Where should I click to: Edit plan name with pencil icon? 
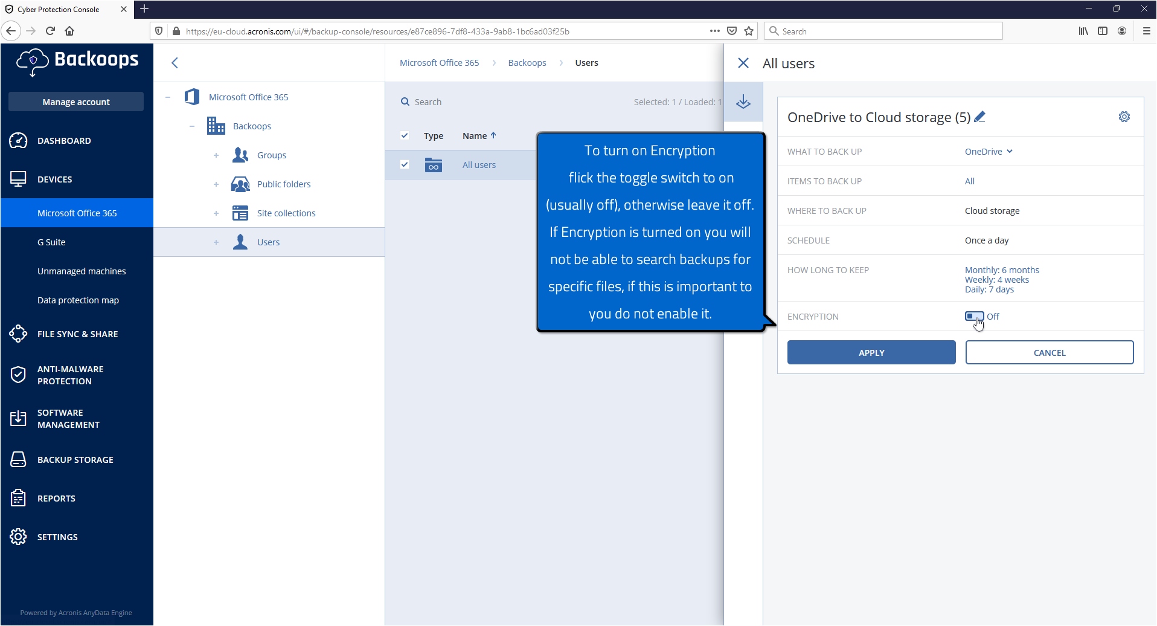(x=979, y=117)
